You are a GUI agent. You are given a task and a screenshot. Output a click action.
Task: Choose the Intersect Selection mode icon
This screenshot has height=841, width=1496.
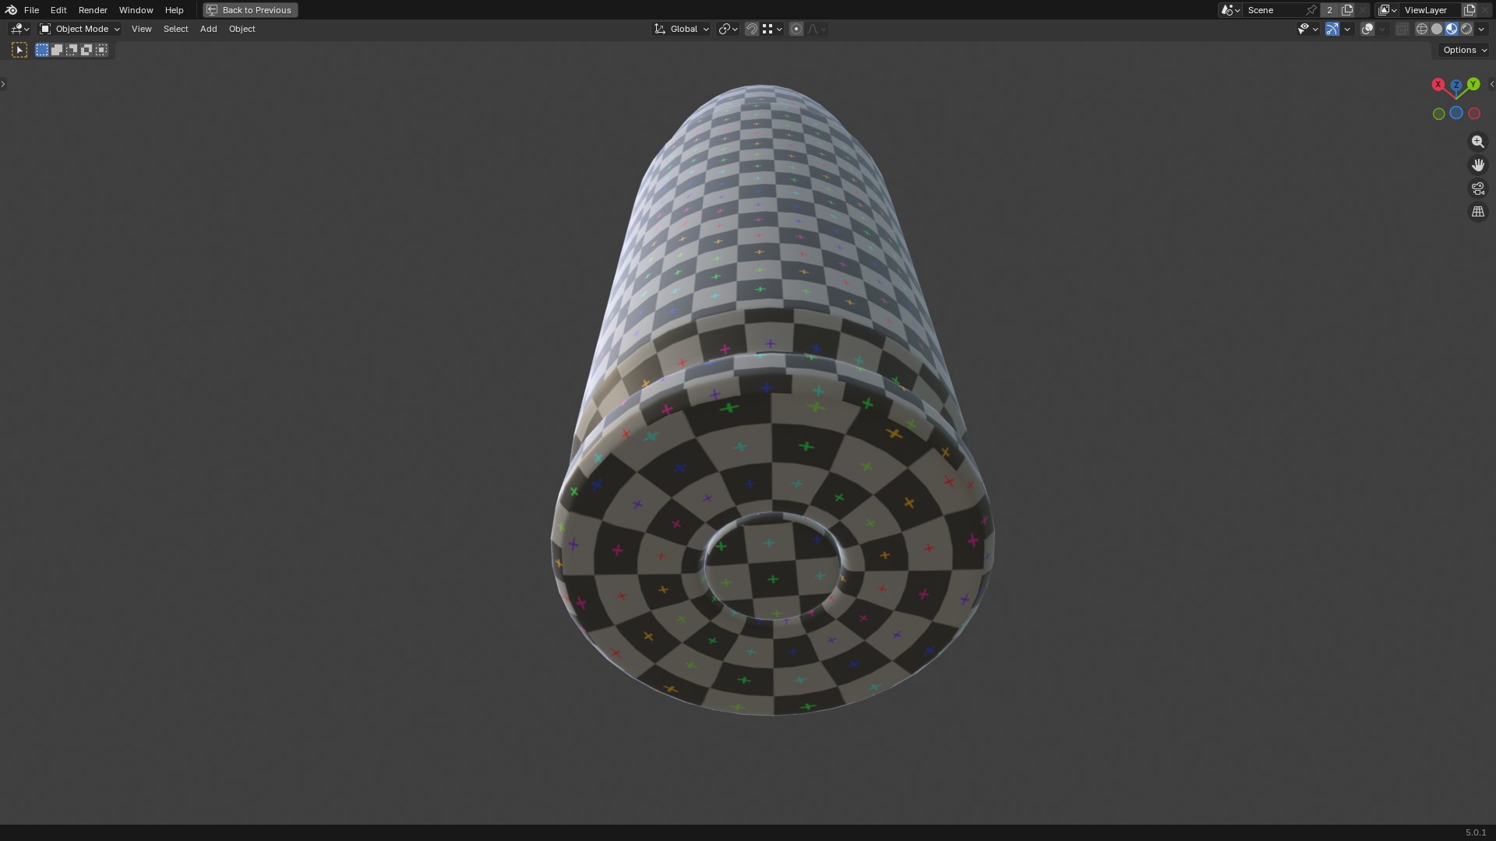click(101, 50)
